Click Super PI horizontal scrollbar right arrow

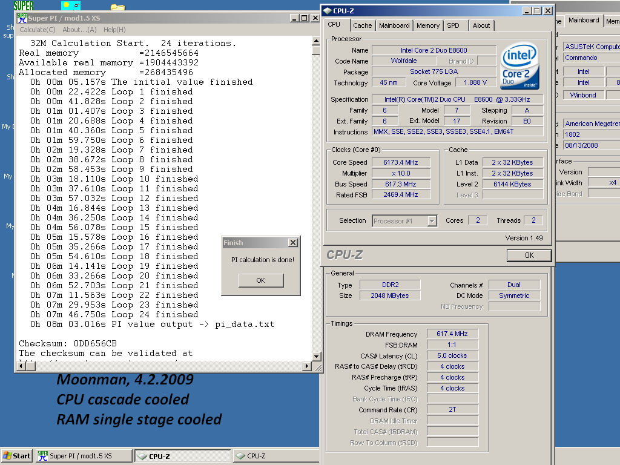pos(307,366)
